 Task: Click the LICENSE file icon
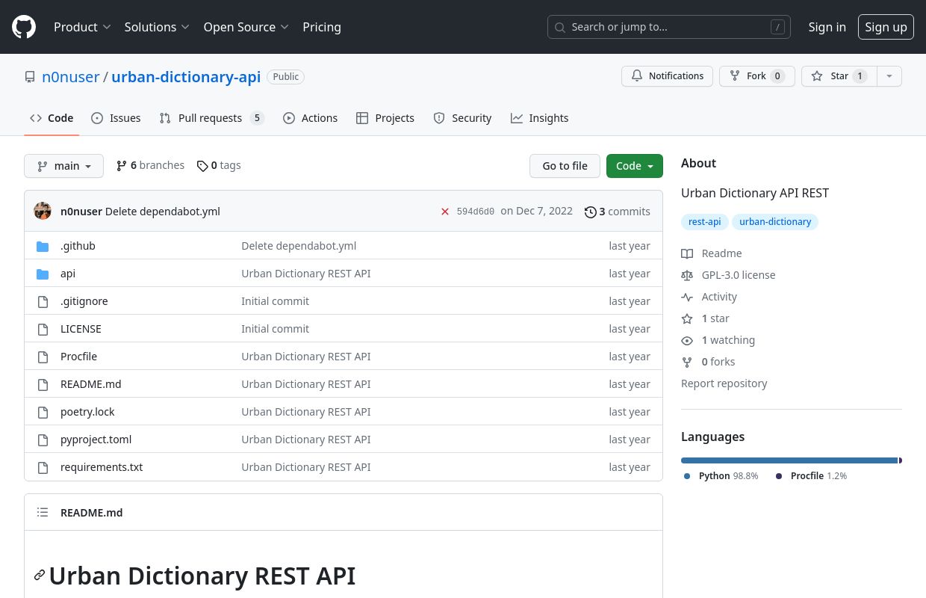(x=43, y=329)
